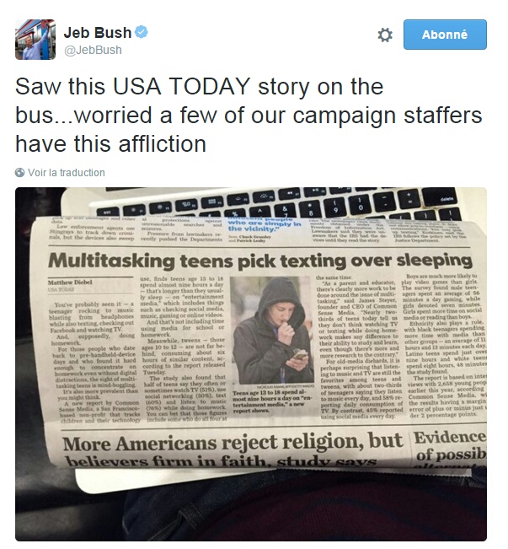This screenshot has height=549, width=508.
Task: Click the blue verified badge
Action: pos(142,32)
